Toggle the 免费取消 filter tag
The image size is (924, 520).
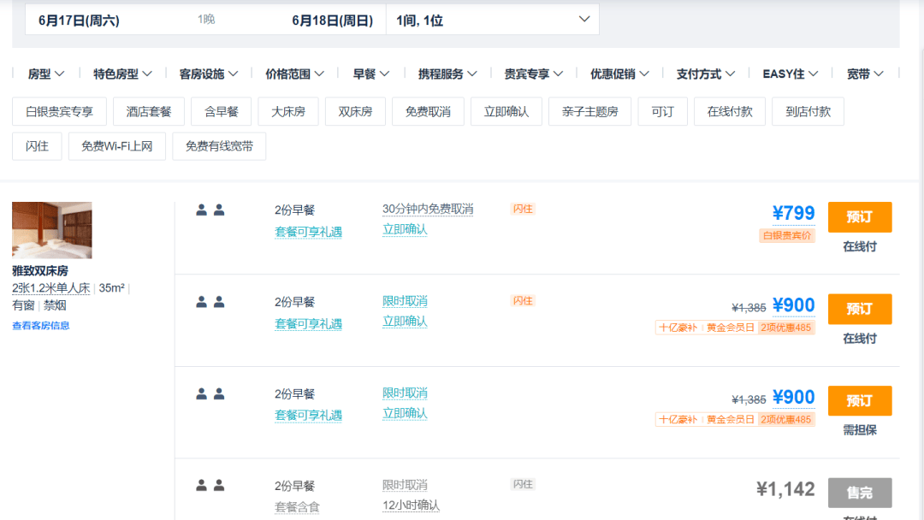tap(428, 111)
